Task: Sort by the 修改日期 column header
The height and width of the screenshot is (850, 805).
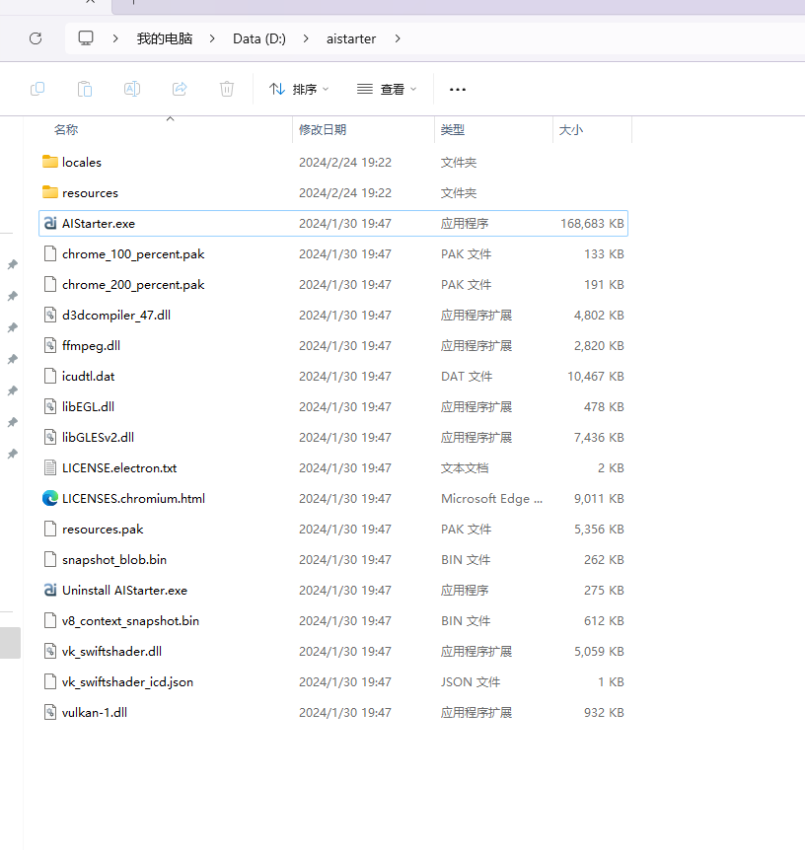Action: [323, 129]
